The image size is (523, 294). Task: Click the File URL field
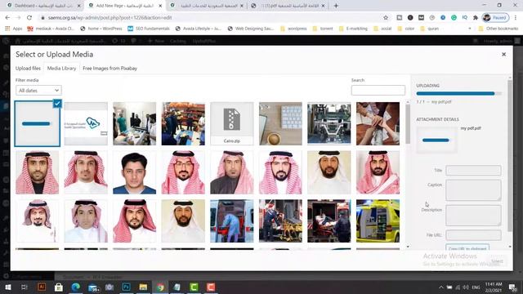coord(473,235)
